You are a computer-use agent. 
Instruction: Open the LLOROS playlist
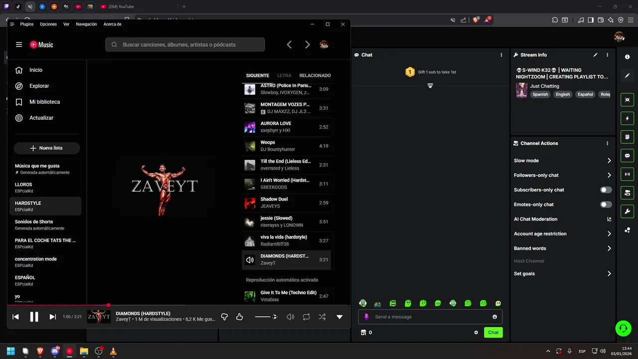[x=45, y=187]
